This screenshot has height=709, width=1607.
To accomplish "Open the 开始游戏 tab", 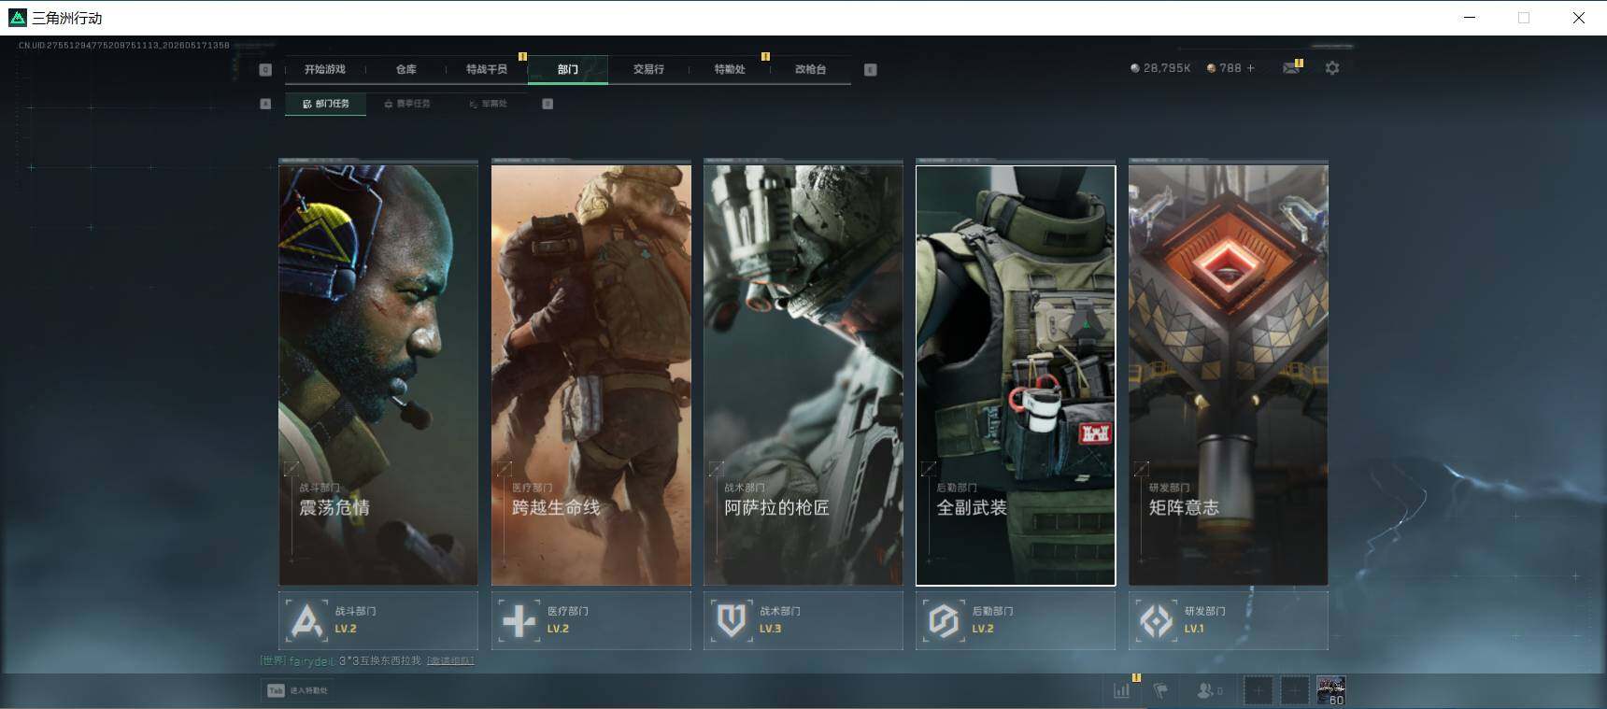I will 324,69.
